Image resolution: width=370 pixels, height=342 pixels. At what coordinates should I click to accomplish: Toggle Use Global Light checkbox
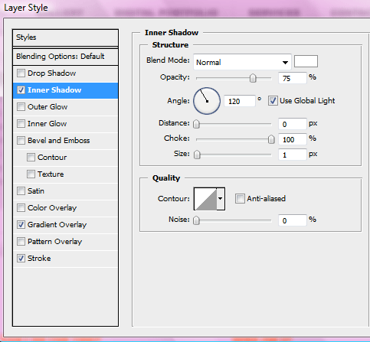point(273,101)
